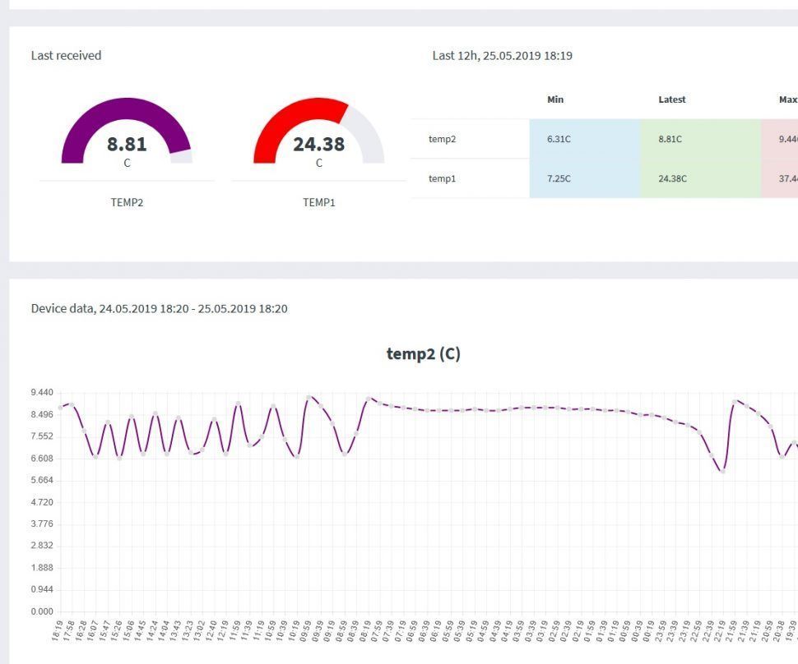This screenshot has width=798, height=664.
Task: Click the Last received panel heading
Action: tap(66, 56)
